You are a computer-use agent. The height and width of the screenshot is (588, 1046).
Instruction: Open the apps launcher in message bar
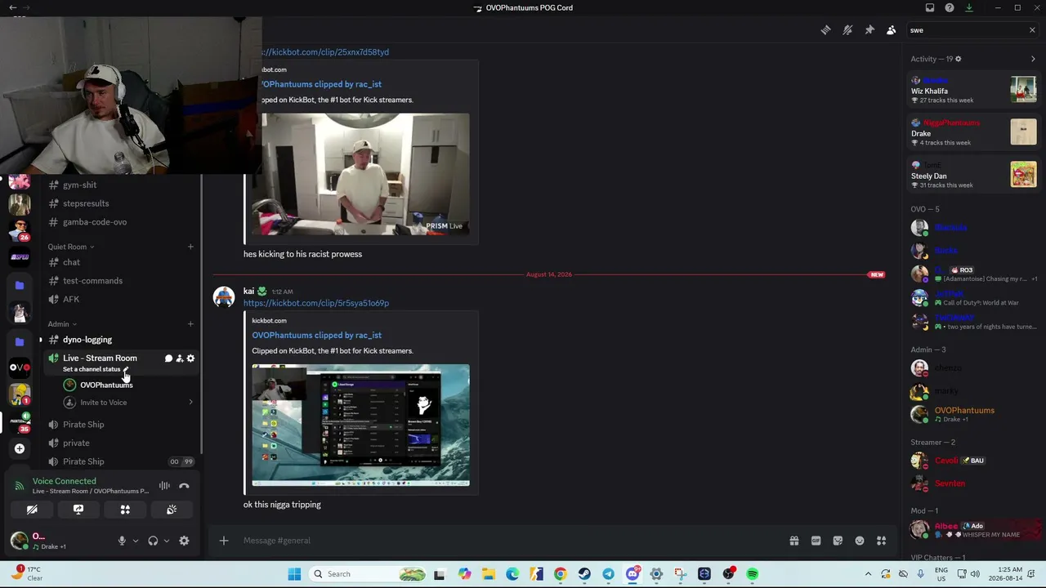tap(881, 541)
